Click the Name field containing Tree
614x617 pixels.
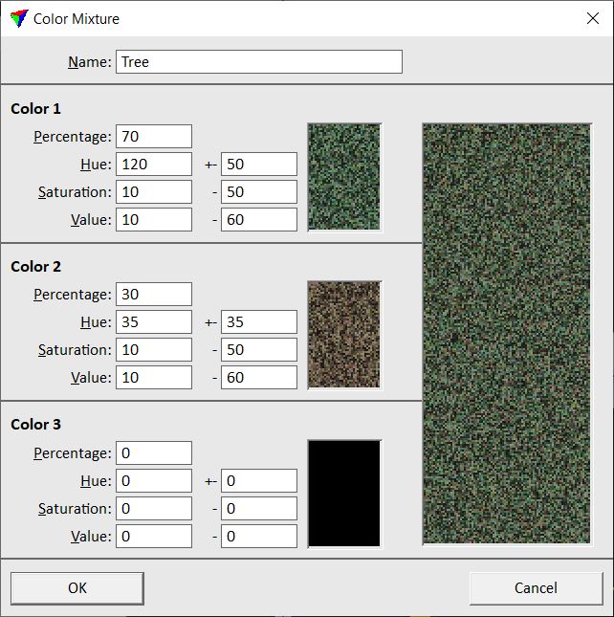coord(259,62)
